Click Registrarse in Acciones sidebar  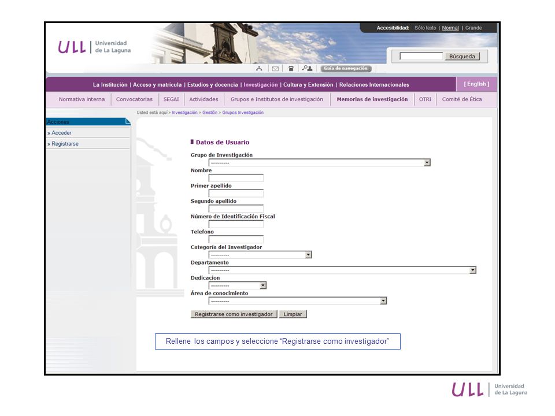(x=65, y=144)
